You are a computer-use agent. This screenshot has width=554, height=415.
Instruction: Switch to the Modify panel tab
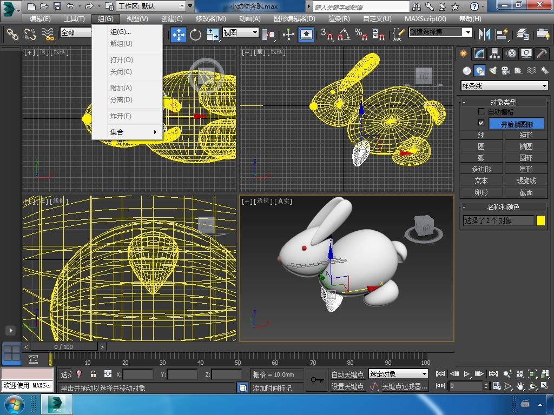(479, 53)
